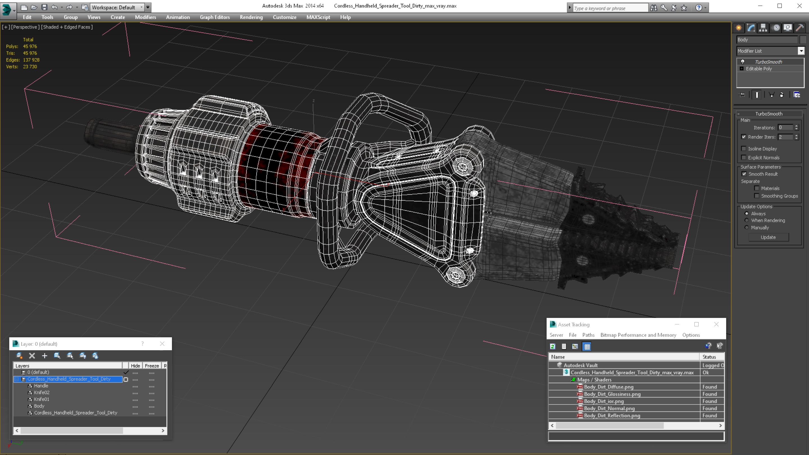809x455 pixels.
Task: Remove modifier from the stack icon
Action: pyautogui.click(x=782, y=95)
